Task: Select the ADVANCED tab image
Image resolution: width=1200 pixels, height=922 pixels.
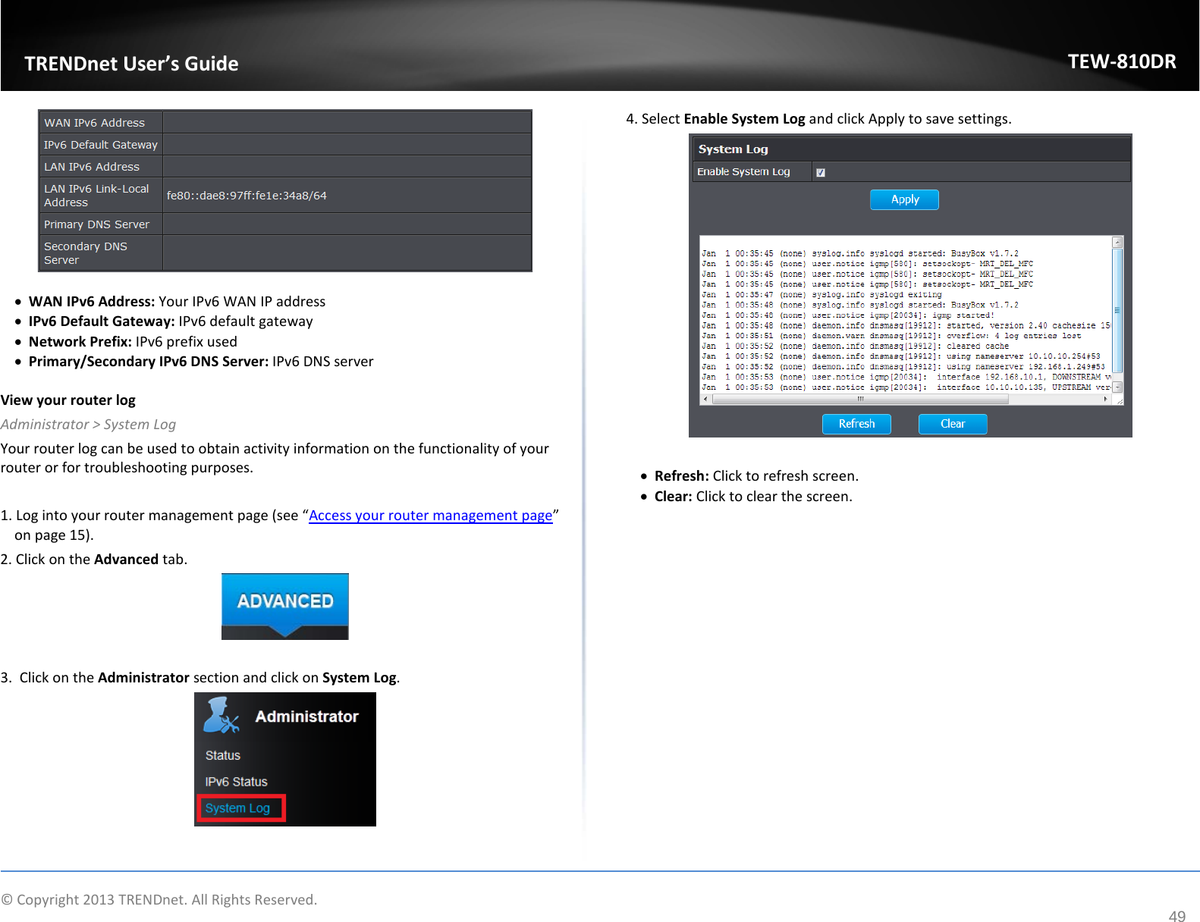Action: click(285, 606)
